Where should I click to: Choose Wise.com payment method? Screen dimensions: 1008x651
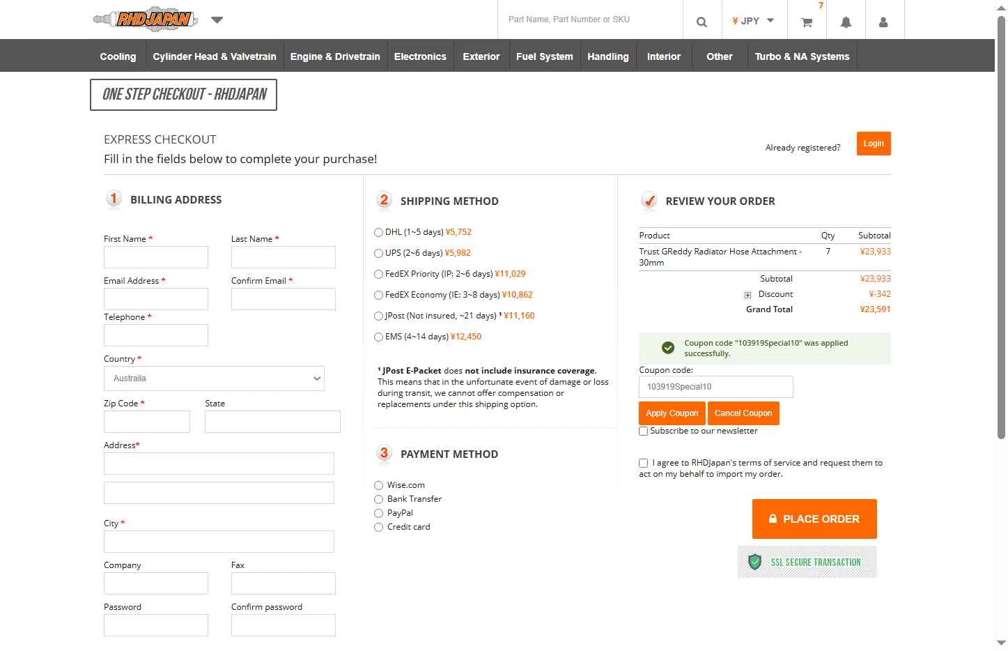pyautogui.click(x=379, y=485)
